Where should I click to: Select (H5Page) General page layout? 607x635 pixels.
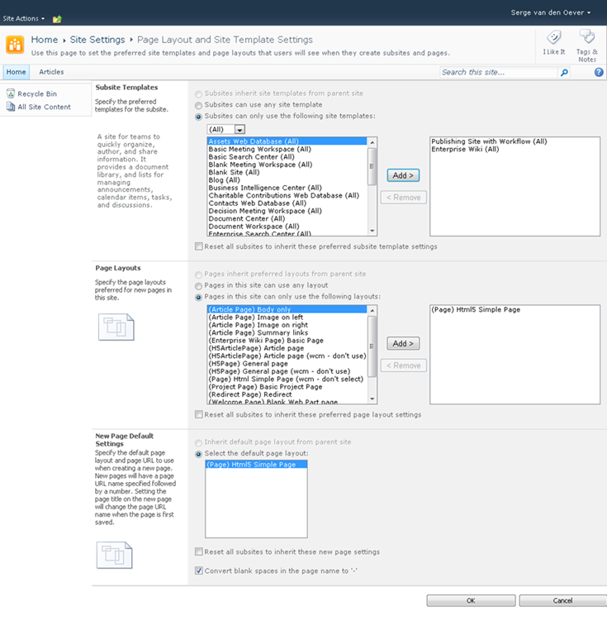click(x=287, y=363)
